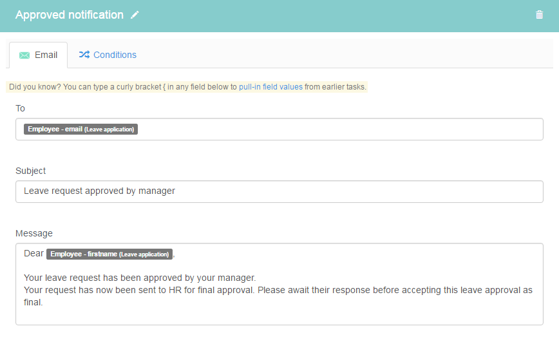Click the last word final. in the message

click(33, 302)
